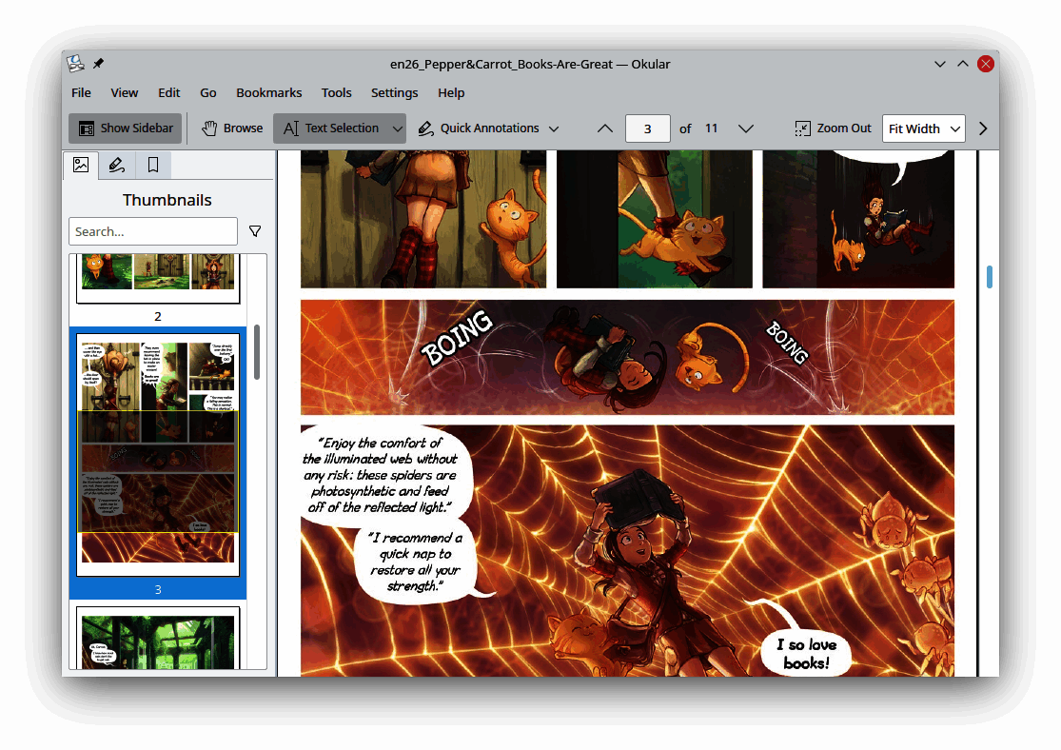Select the Browse hand tool
Screen dimensions: 1061x750
coord(231,128)
